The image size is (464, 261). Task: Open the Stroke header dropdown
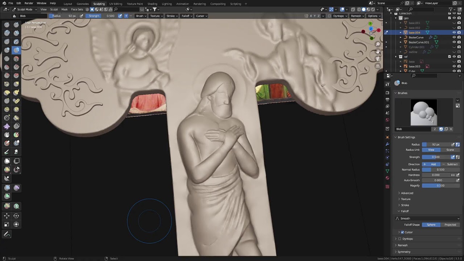point(172,16)
